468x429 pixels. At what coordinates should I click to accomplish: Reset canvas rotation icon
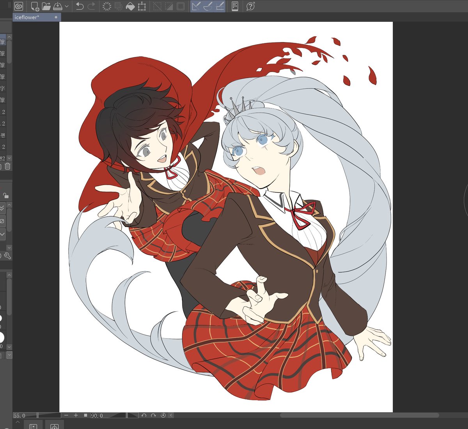(163, 415)
